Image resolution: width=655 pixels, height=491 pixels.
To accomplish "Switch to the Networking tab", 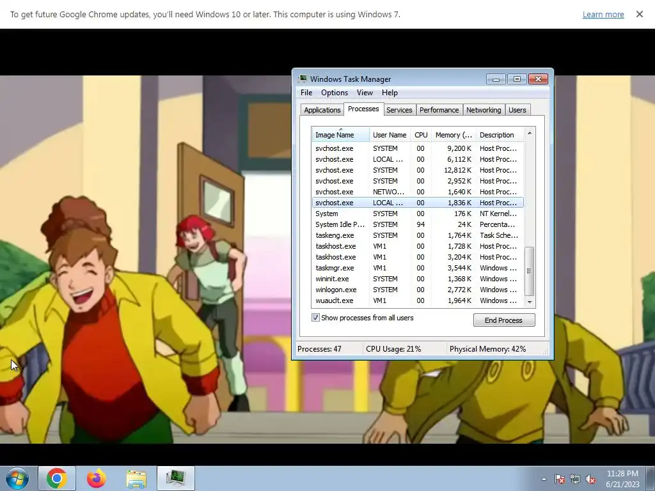I will pos(484,110).
